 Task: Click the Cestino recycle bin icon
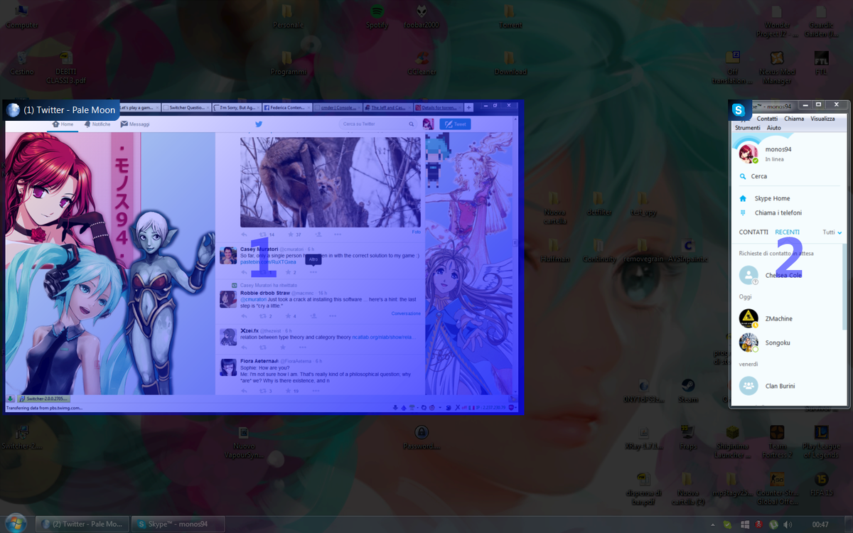(22, 64)
